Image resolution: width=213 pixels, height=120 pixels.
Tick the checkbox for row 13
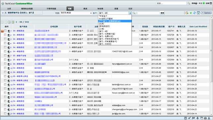tap(5, 80)
